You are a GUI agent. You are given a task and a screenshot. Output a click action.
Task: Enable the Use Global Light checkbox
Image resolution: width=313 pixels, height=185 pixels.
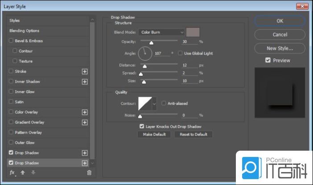click(181, 53)
